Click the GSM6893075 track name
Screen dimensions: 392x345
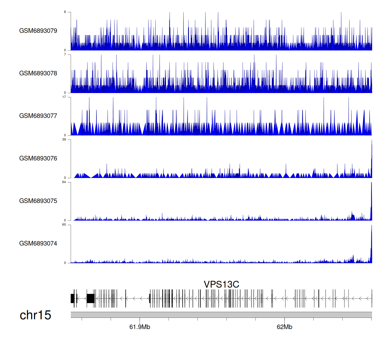pyautogui.click(x=38, y=201)
